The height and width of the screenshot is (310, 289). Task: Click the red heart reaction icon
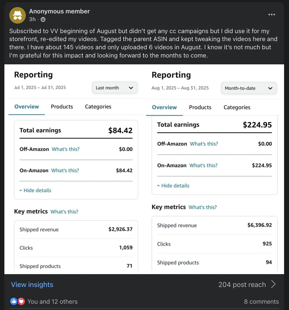pyautogui.click(x=21, y=302)
